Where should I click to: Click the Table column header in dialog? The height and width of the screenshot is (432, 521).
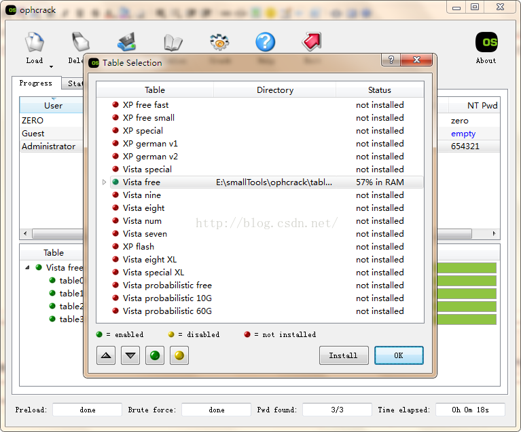[155, 90]
